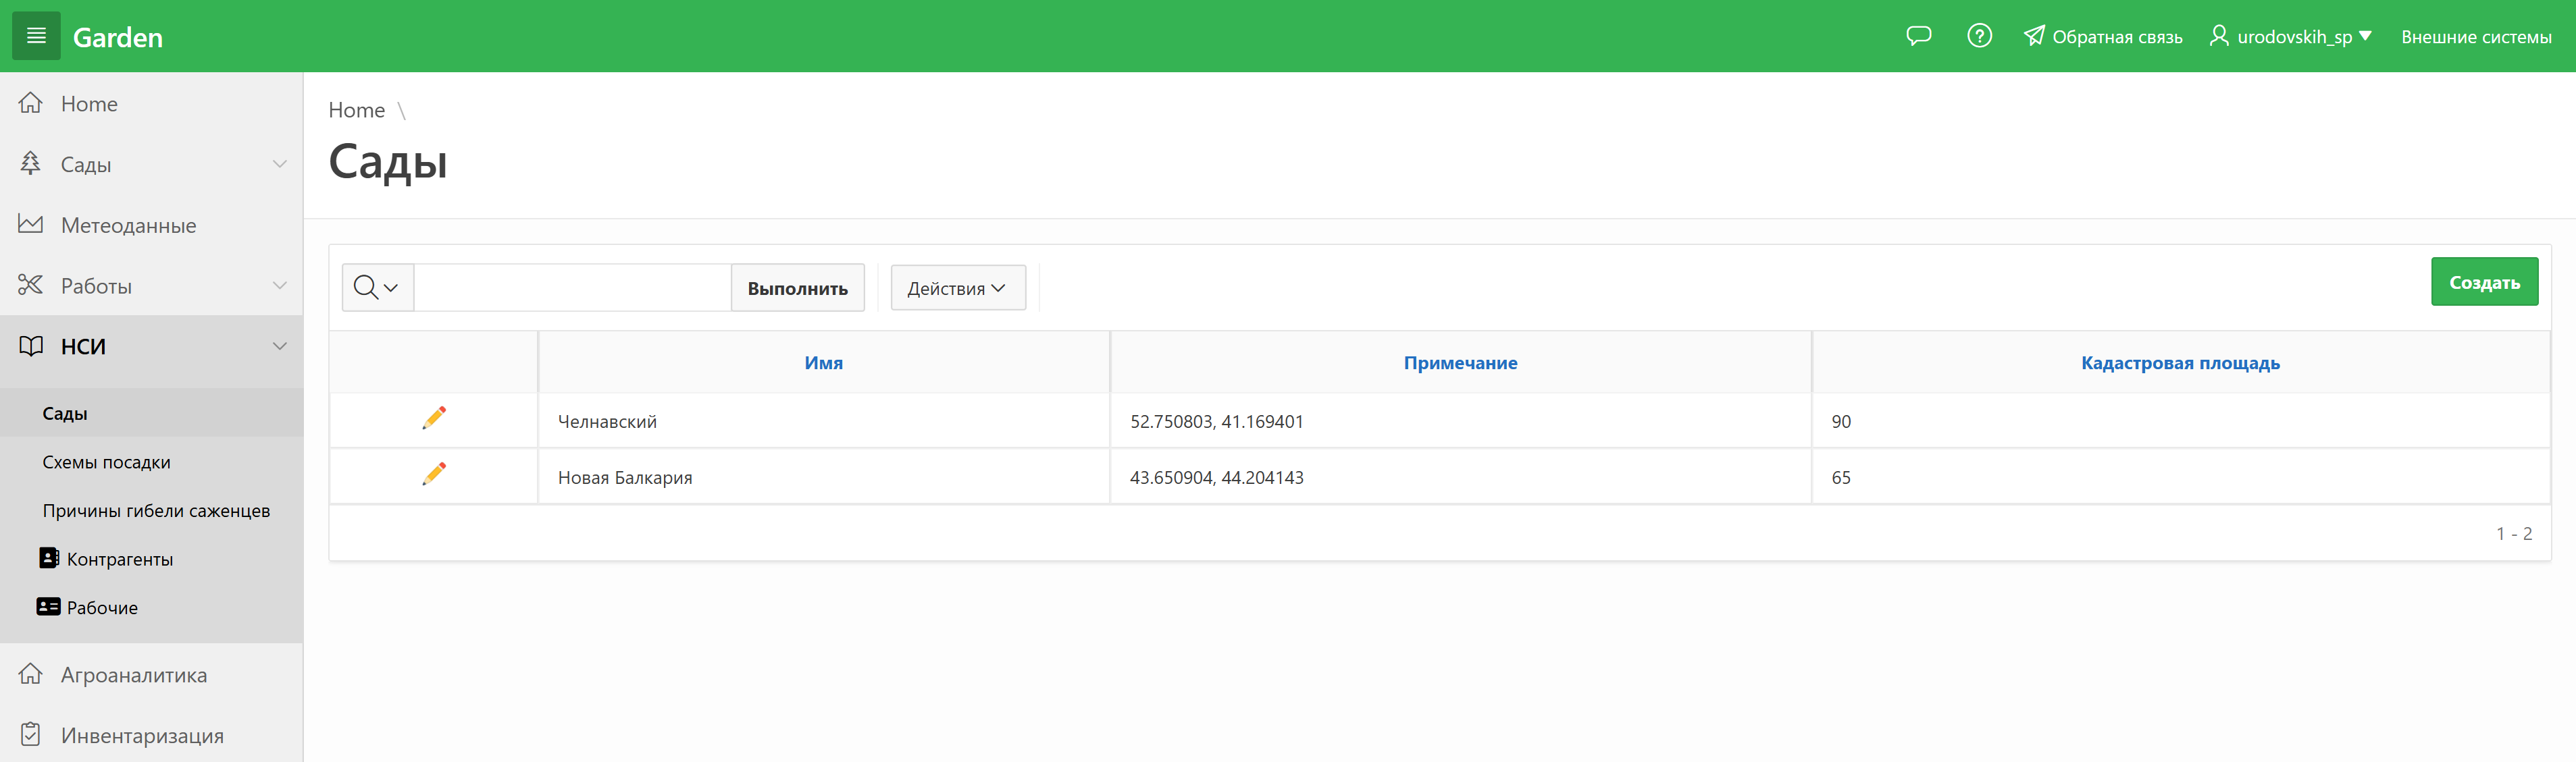Click the Рабочие ID card icon
This screenshot has height=762, width=2576.
pyautogui.click(x=49, y=606)
